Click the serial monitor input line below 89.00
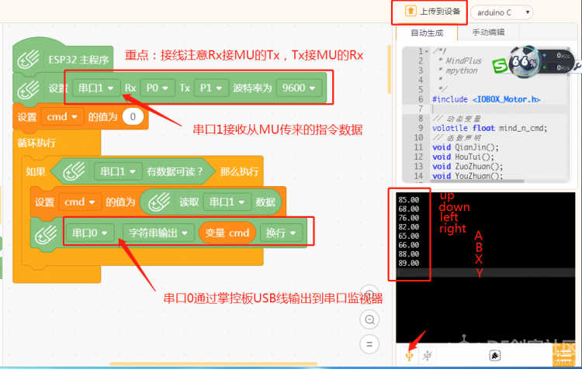 tap(487, 272)
